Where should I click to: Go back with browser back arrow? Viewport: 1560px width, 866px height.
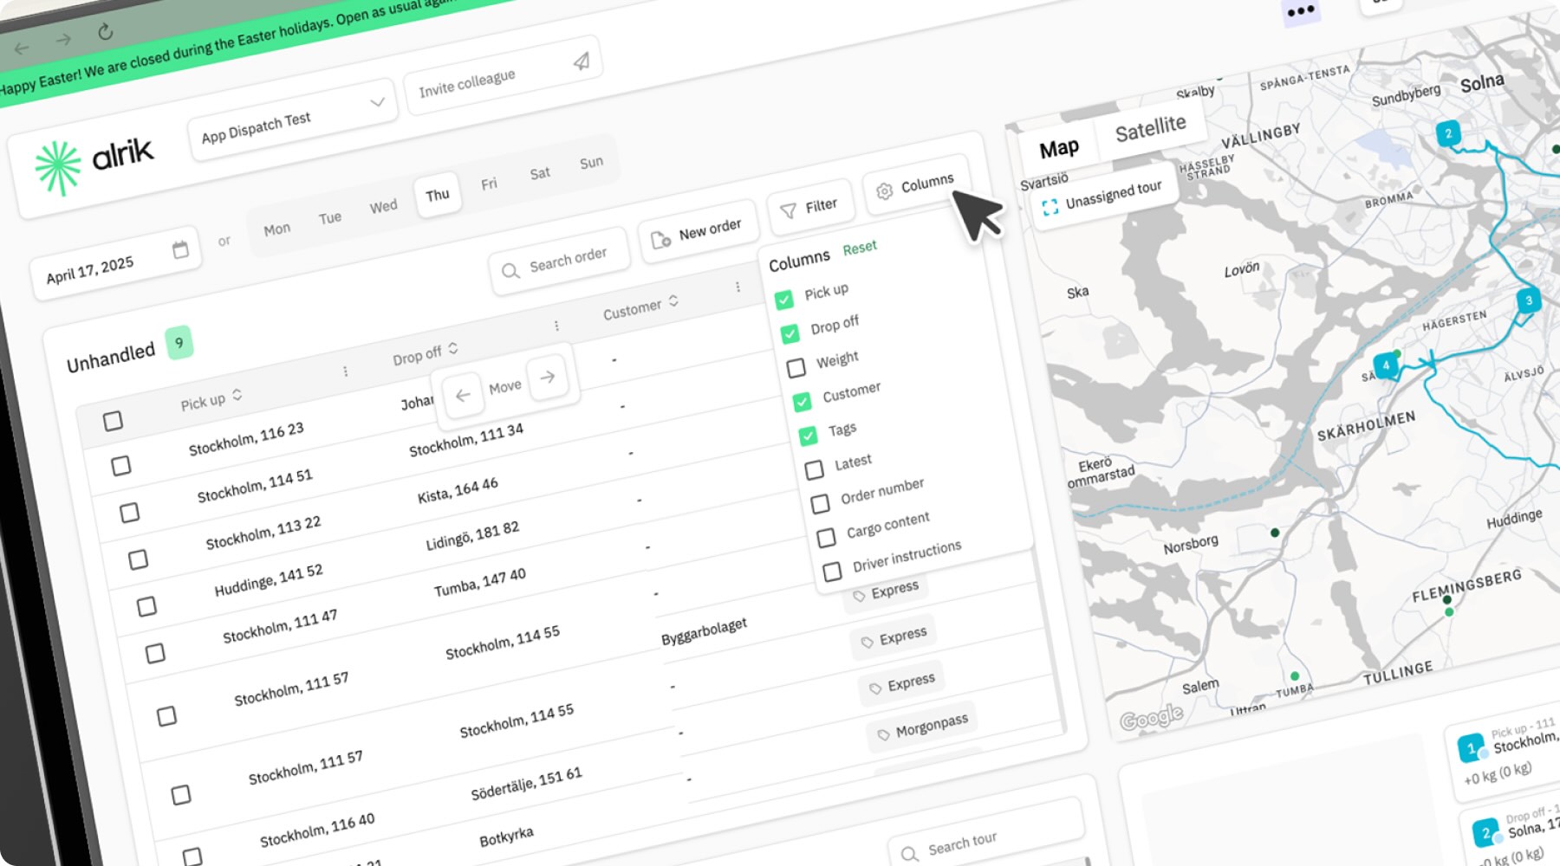pos(21,48)
